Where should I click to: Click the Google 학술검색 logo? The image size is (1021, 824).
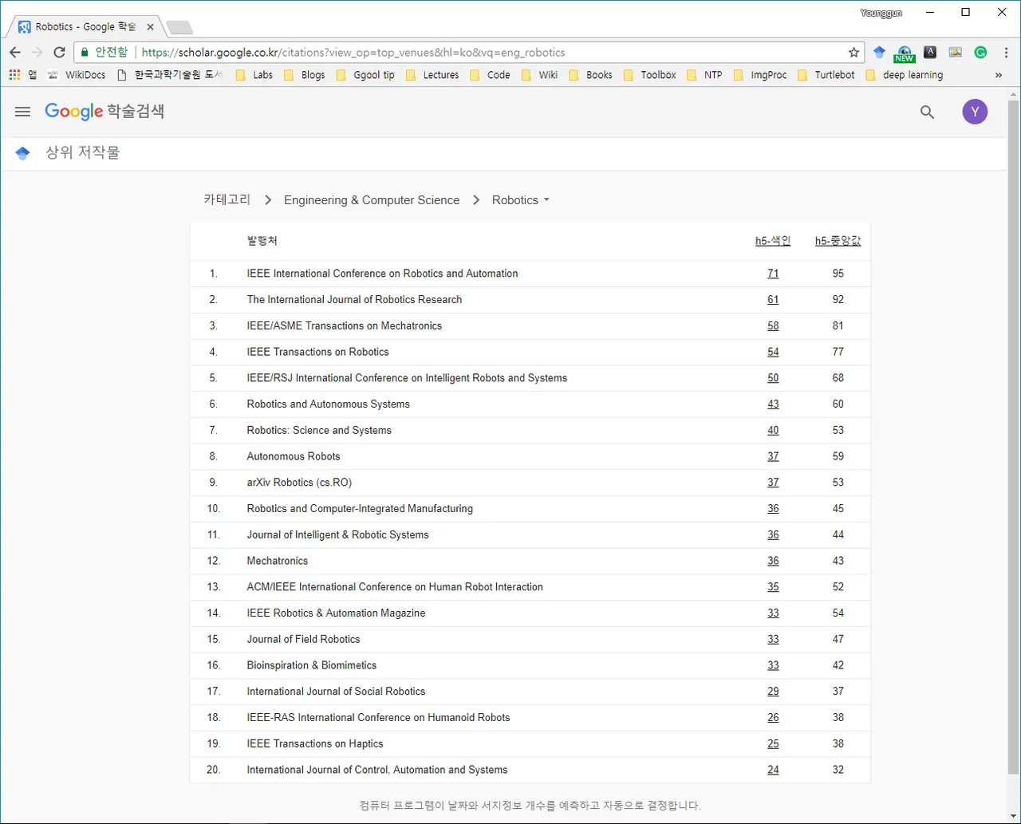pyautogui.click(x=104, y=112)
